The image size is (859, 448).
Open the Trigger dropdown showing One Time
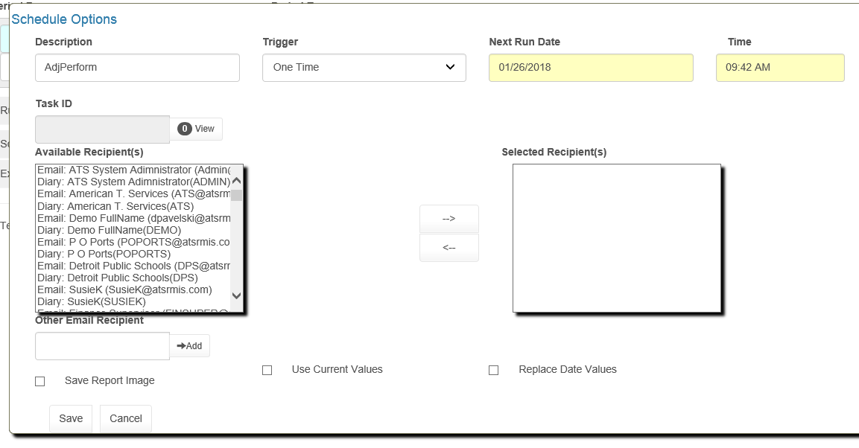[x=364, y=67]
